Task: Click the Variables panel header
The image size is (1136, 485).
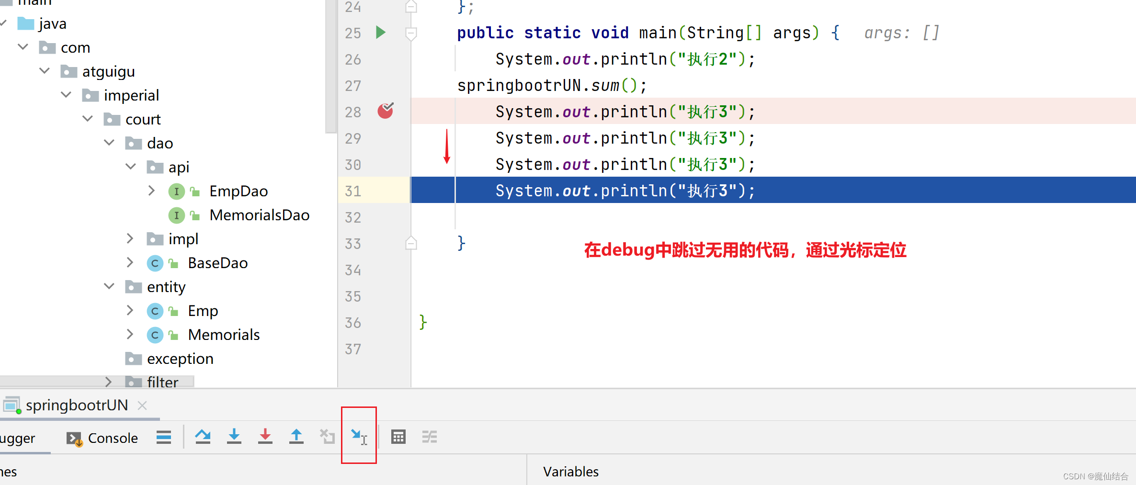Action: click(x=571, y=472)
